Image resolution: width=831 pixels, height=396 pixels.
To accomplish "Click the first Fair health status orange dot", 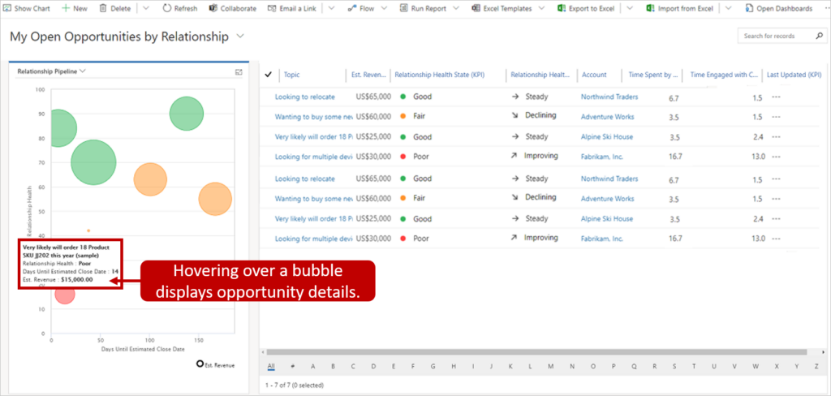I will [x=403, y=117].
